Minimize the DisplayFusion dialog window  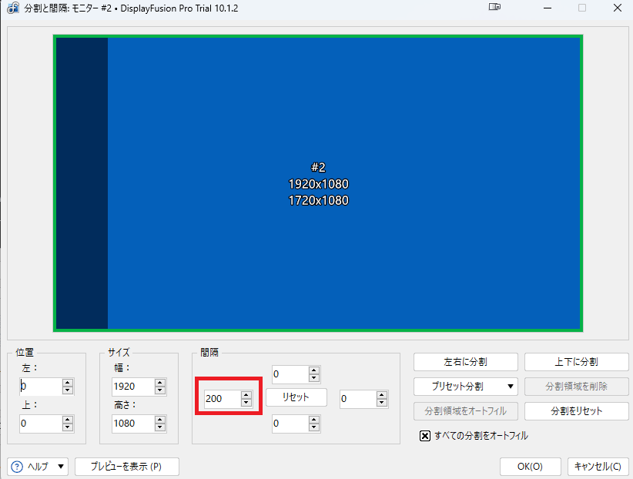point(548,8)
